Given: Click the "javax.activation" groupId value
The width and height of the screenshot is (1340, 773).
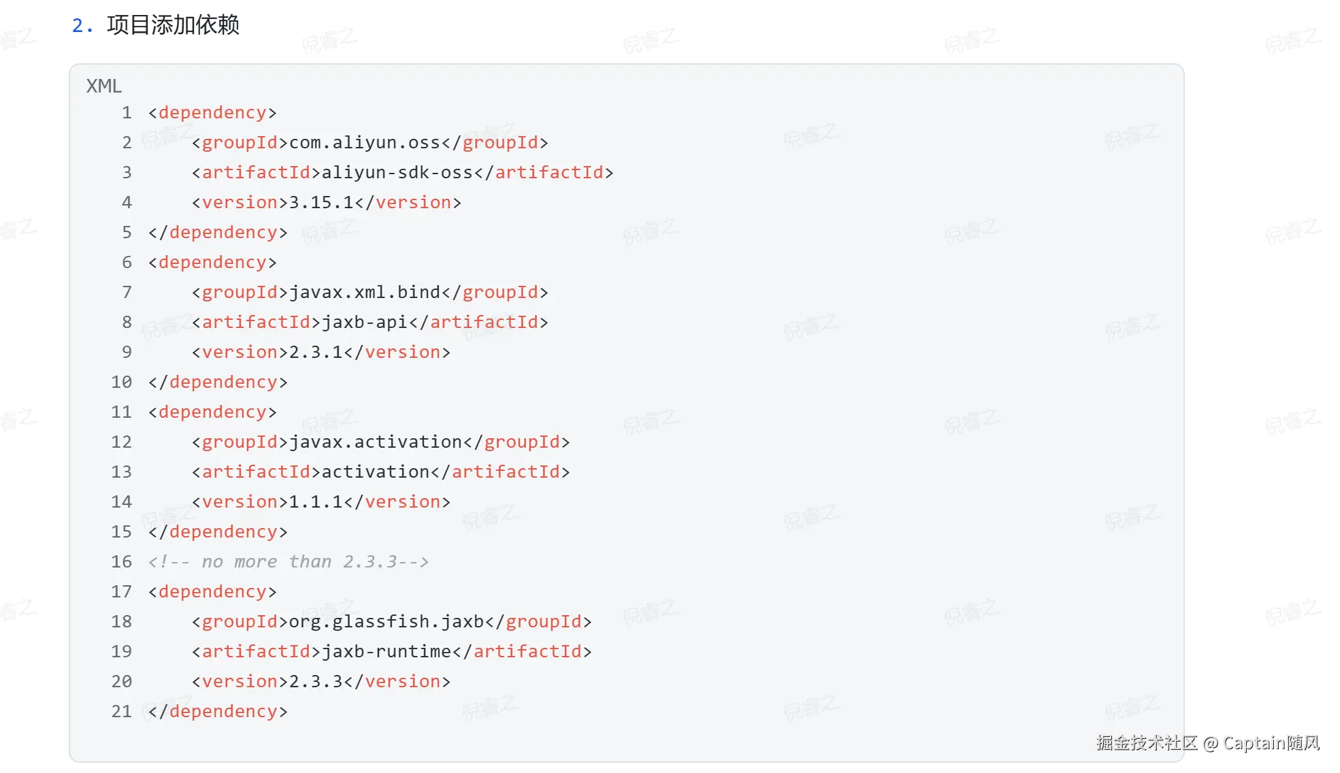Looking at the screenshot, I should click(375, 442).
